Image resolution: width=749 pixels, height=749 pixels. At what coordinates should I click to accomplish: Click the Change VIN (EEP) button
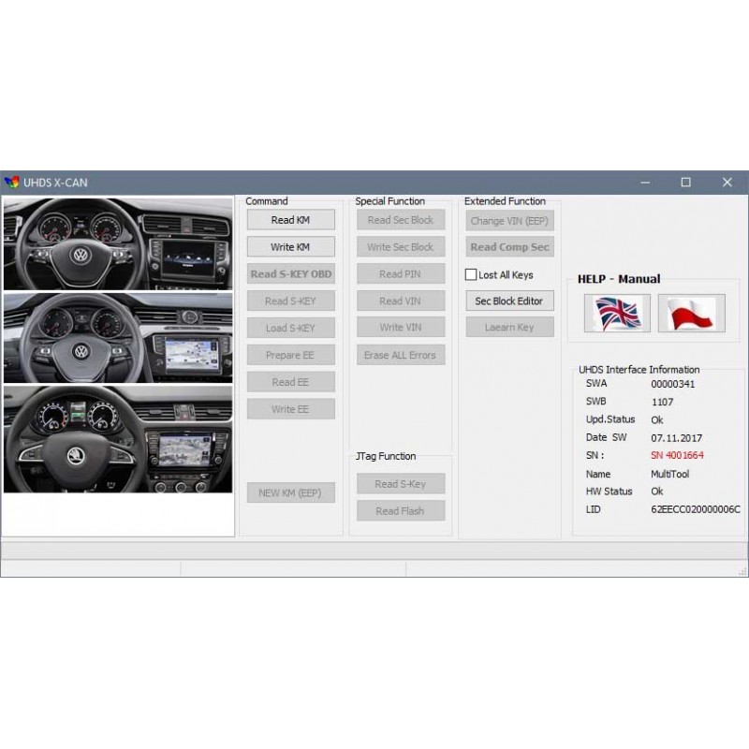(x=509, y=221)
